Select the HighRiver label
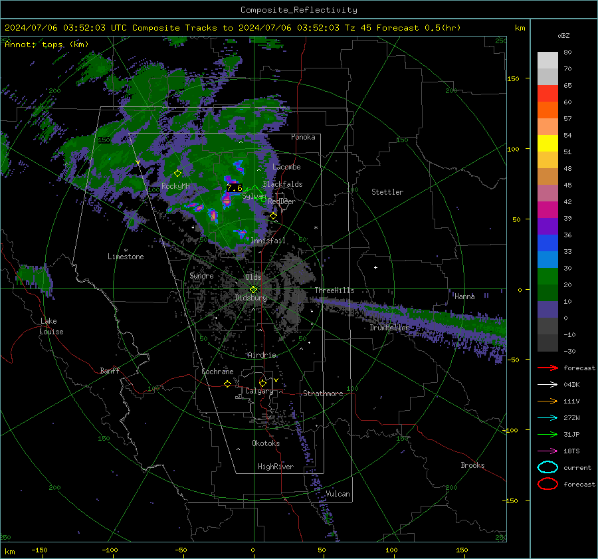 click(276, 467)
